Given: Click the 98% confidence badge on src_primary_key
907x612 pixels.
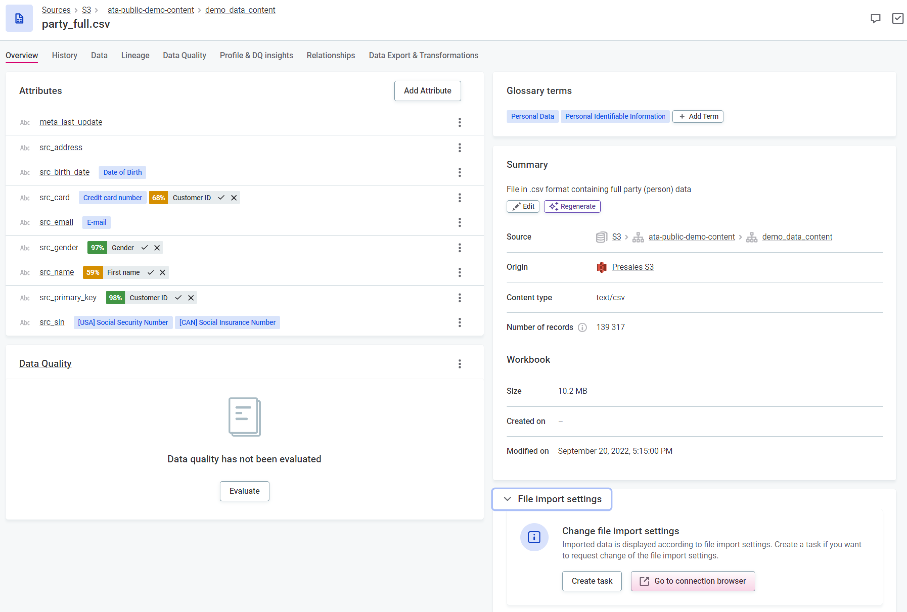Looking at the screenshot, I should [115, 298].
